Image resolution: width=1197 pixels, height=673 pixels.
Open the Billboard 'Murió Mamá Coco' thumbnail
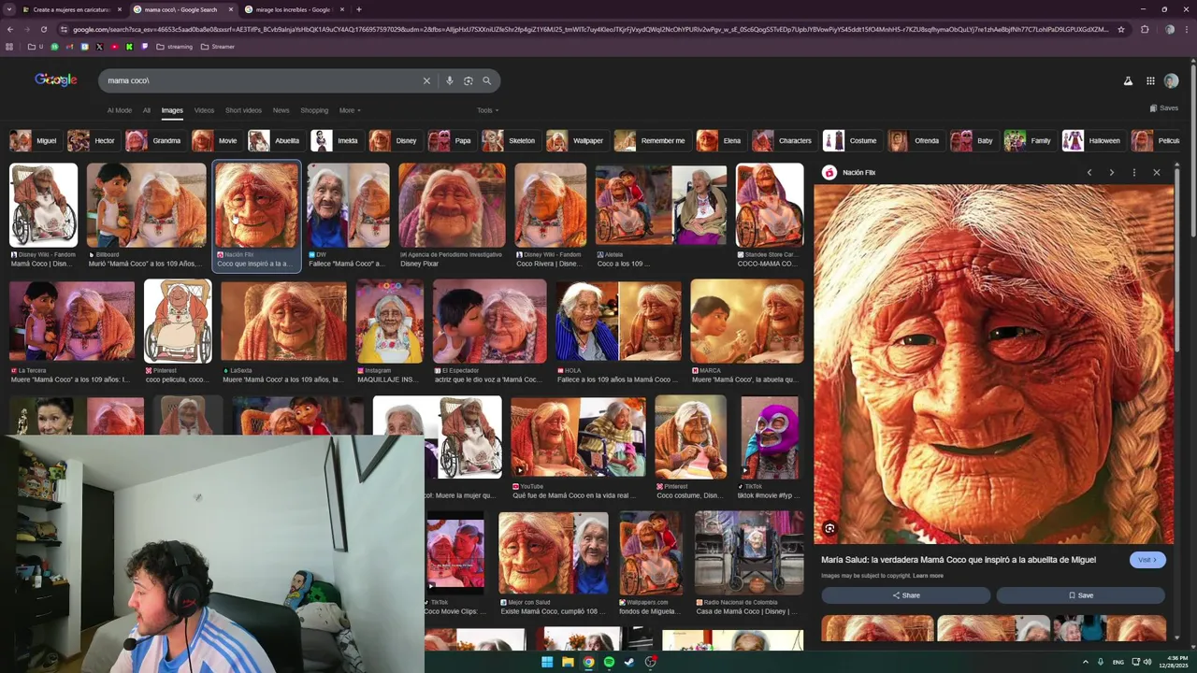click(x=146, y=206)
